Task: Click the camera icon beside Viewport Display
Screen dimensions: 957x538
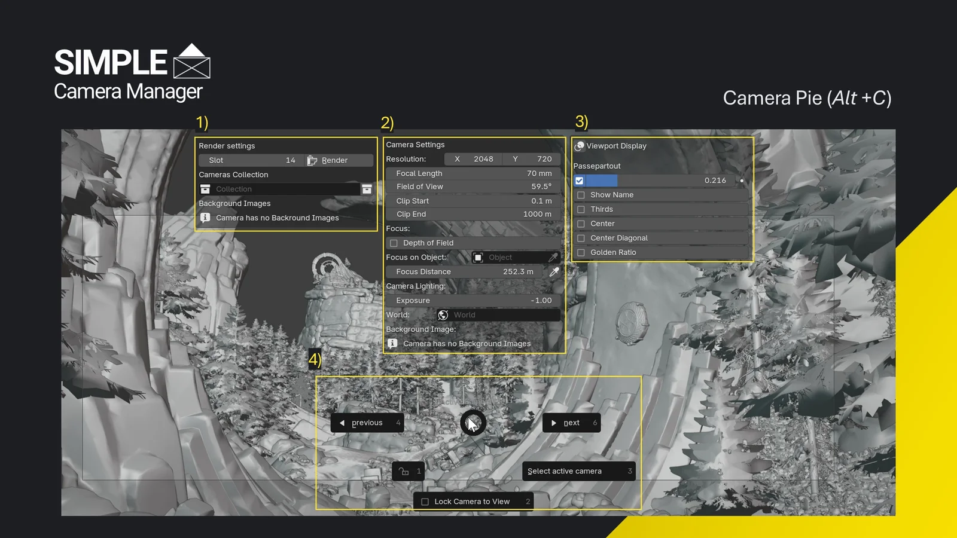Action: [579, 145]
